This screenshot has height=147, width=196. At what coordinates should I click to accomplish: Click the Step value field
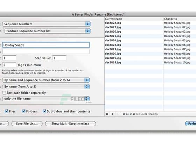click(59, 58)
